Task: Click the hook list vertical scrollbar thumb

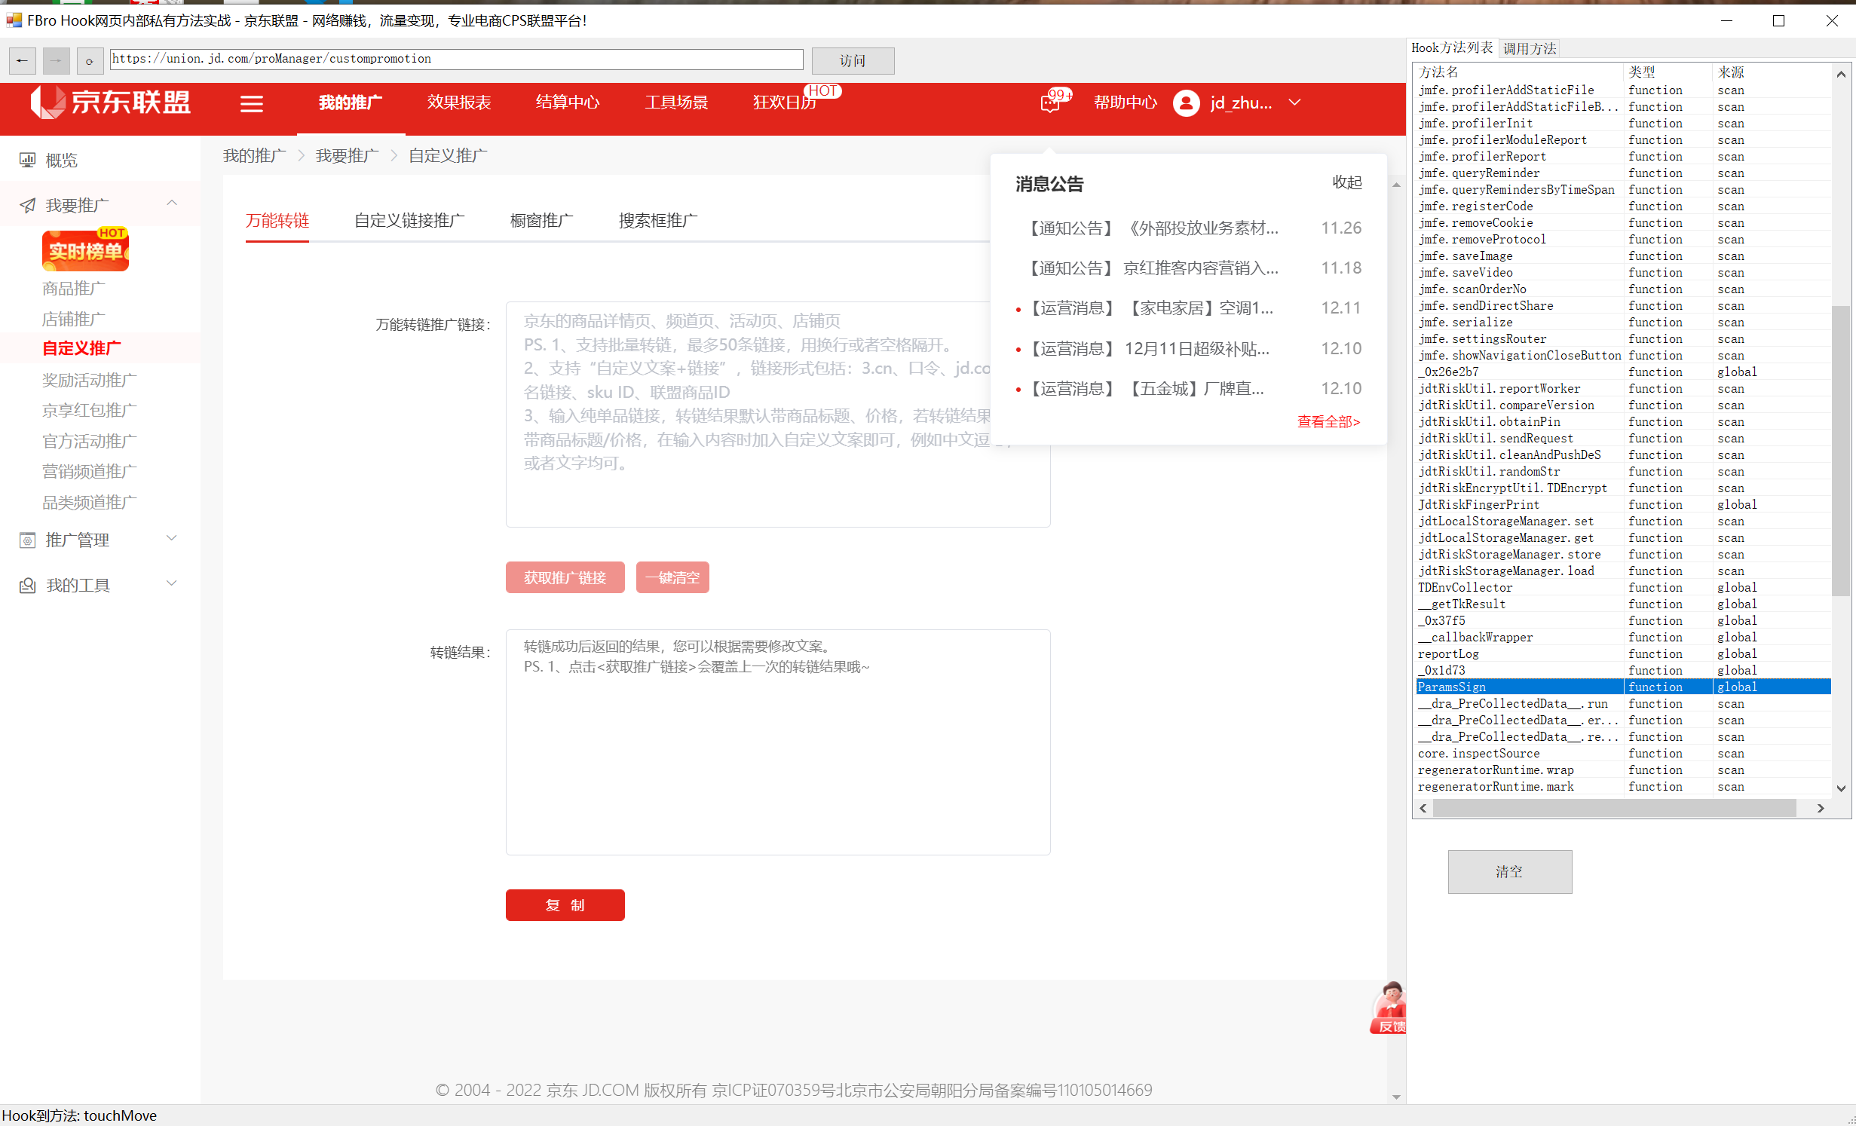Action: (1840, 451)
